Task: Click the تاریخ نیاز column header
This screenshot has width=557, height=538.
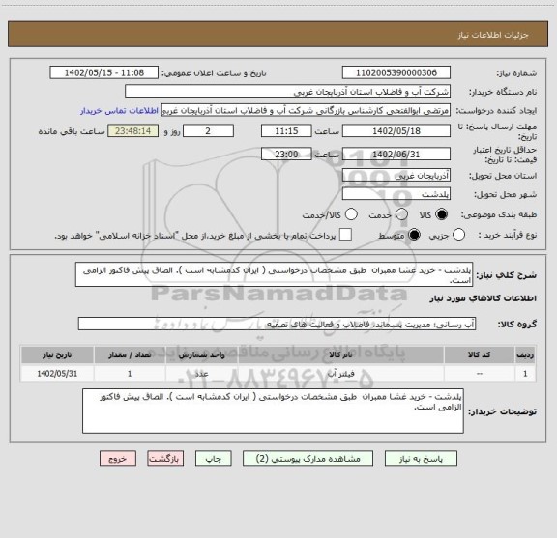Action: tap(57, 354)
